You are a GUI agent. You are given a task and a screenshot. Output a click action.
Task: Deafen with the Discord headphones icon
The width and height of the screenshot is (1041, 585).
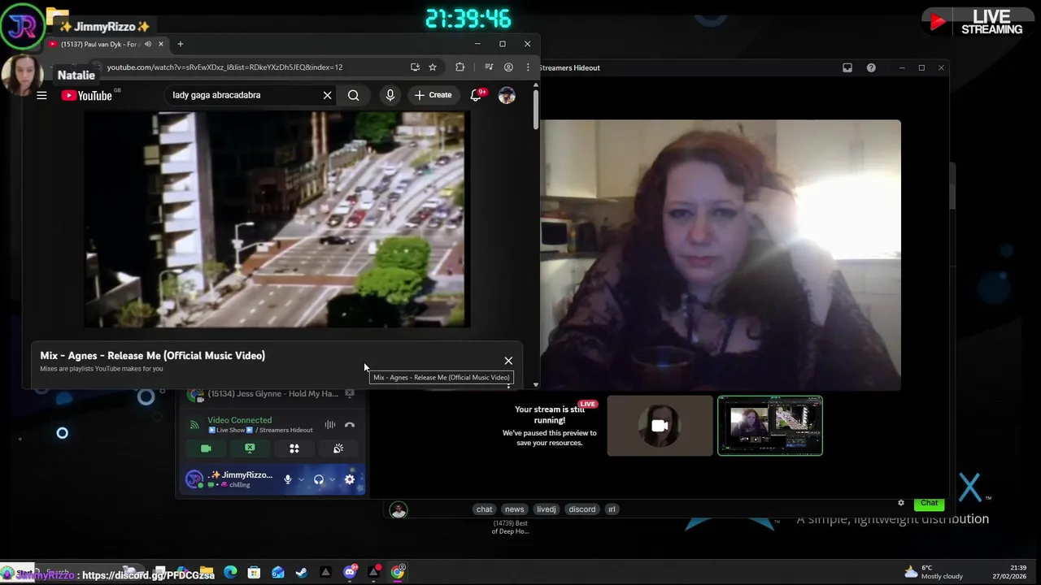318,479
